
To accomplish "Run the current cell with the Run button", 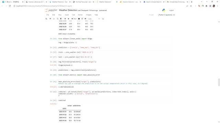I will pyautogui.click(x=74, y=19).
